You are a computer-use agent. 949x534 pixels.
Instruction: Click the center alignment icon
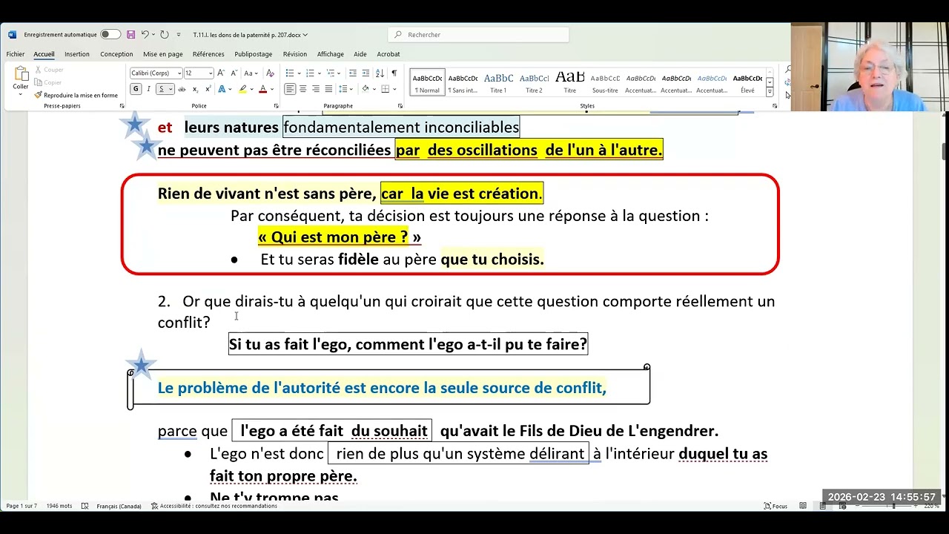tap(302, 89)
